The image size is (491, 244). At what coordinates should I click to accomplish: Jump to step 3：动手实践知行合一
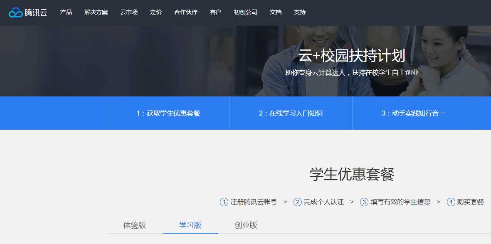coord(414,113)
